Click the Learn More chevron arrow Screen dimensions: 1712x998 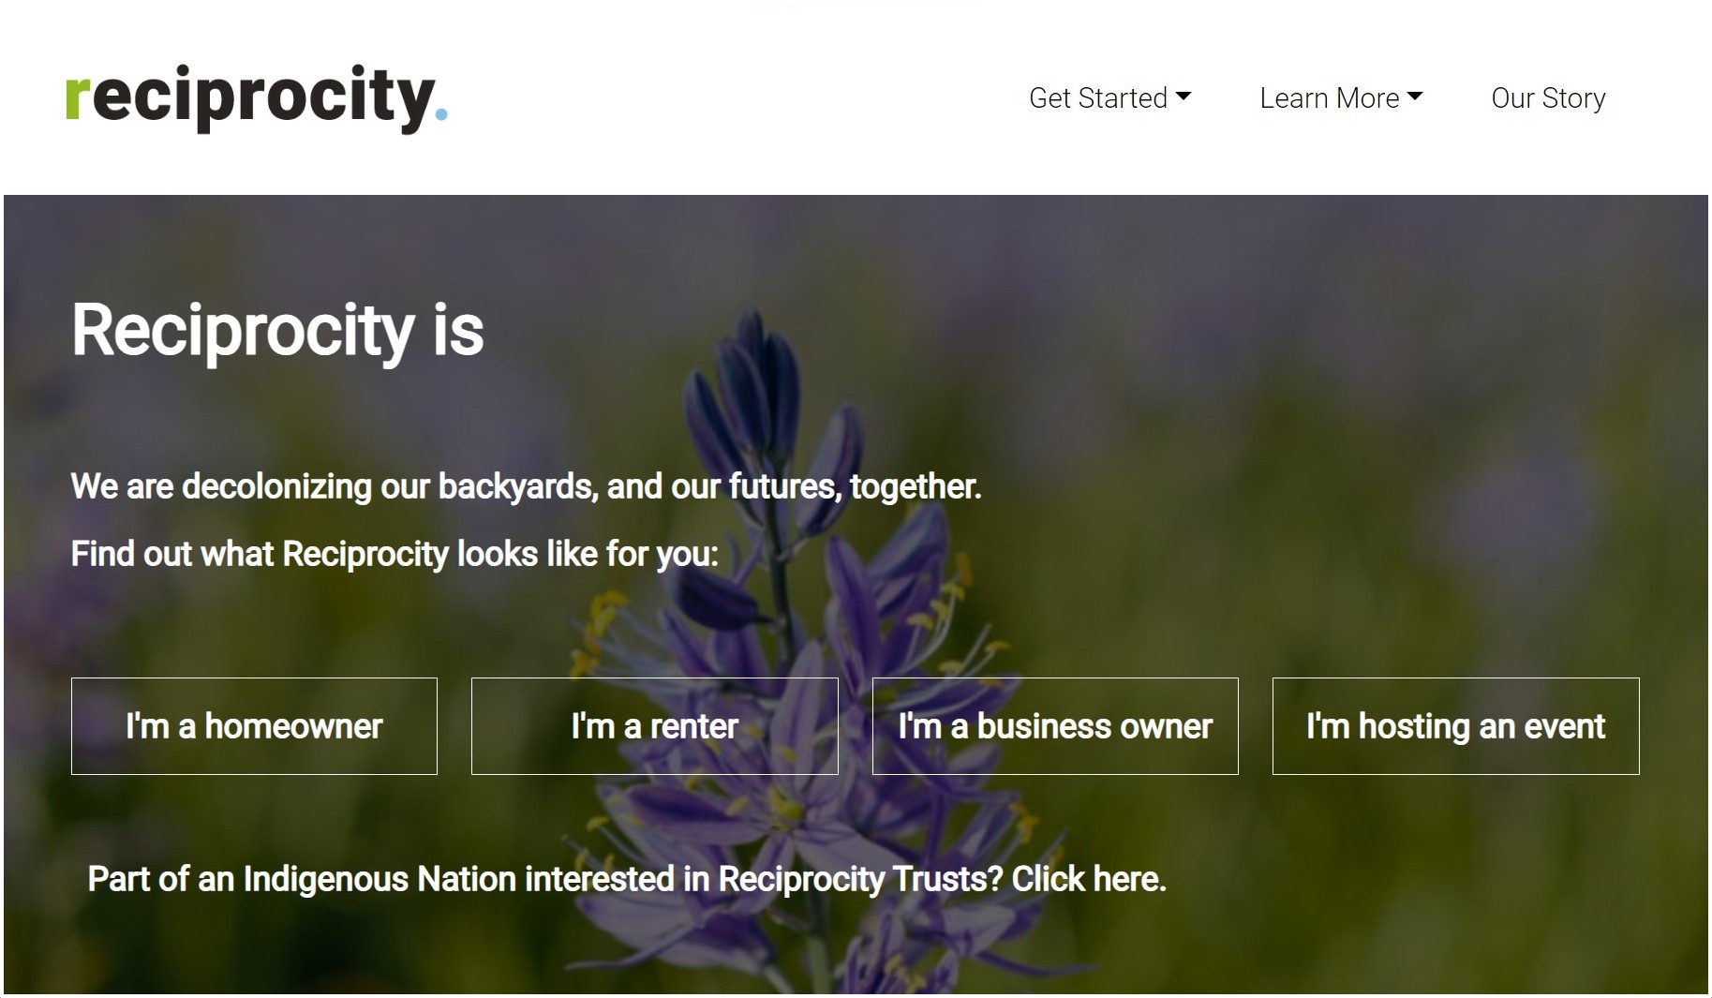1415,97
